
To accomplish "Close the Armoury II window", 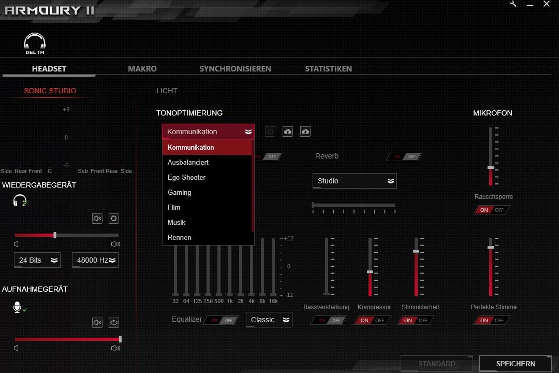I will click(547, 4).
